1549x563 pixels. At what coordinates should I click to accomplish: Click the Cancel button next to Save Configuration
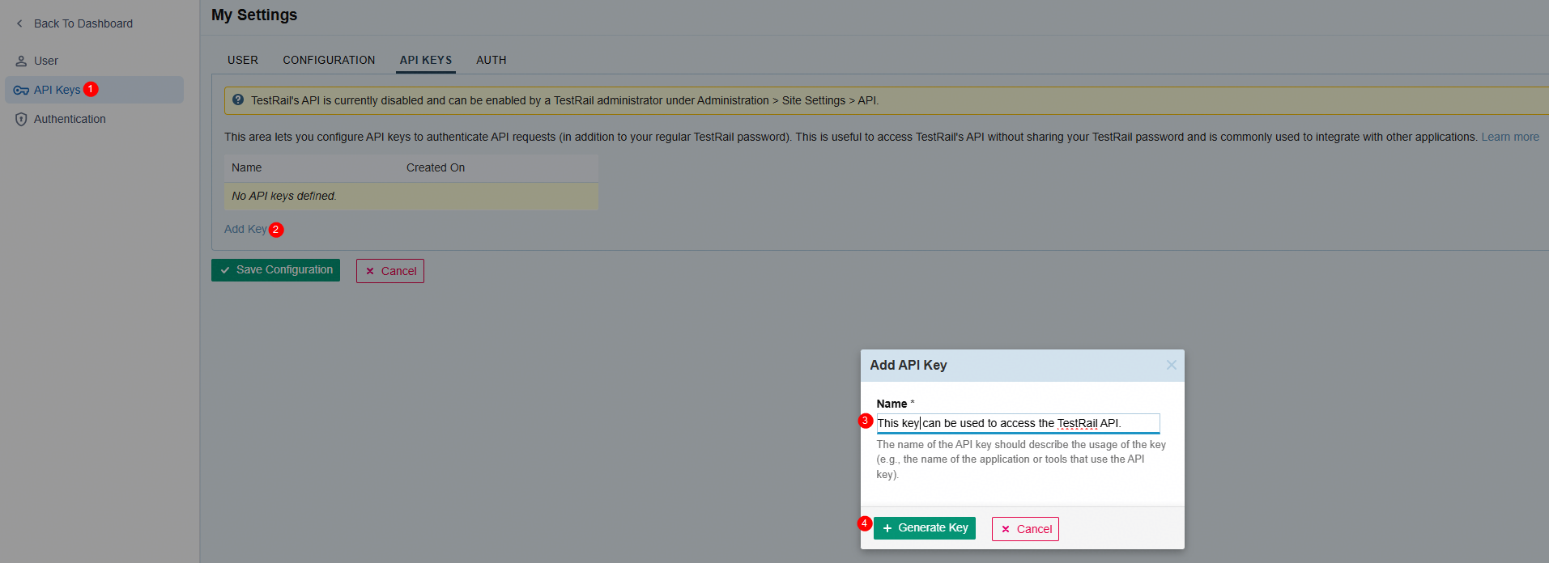click(390, 271)
